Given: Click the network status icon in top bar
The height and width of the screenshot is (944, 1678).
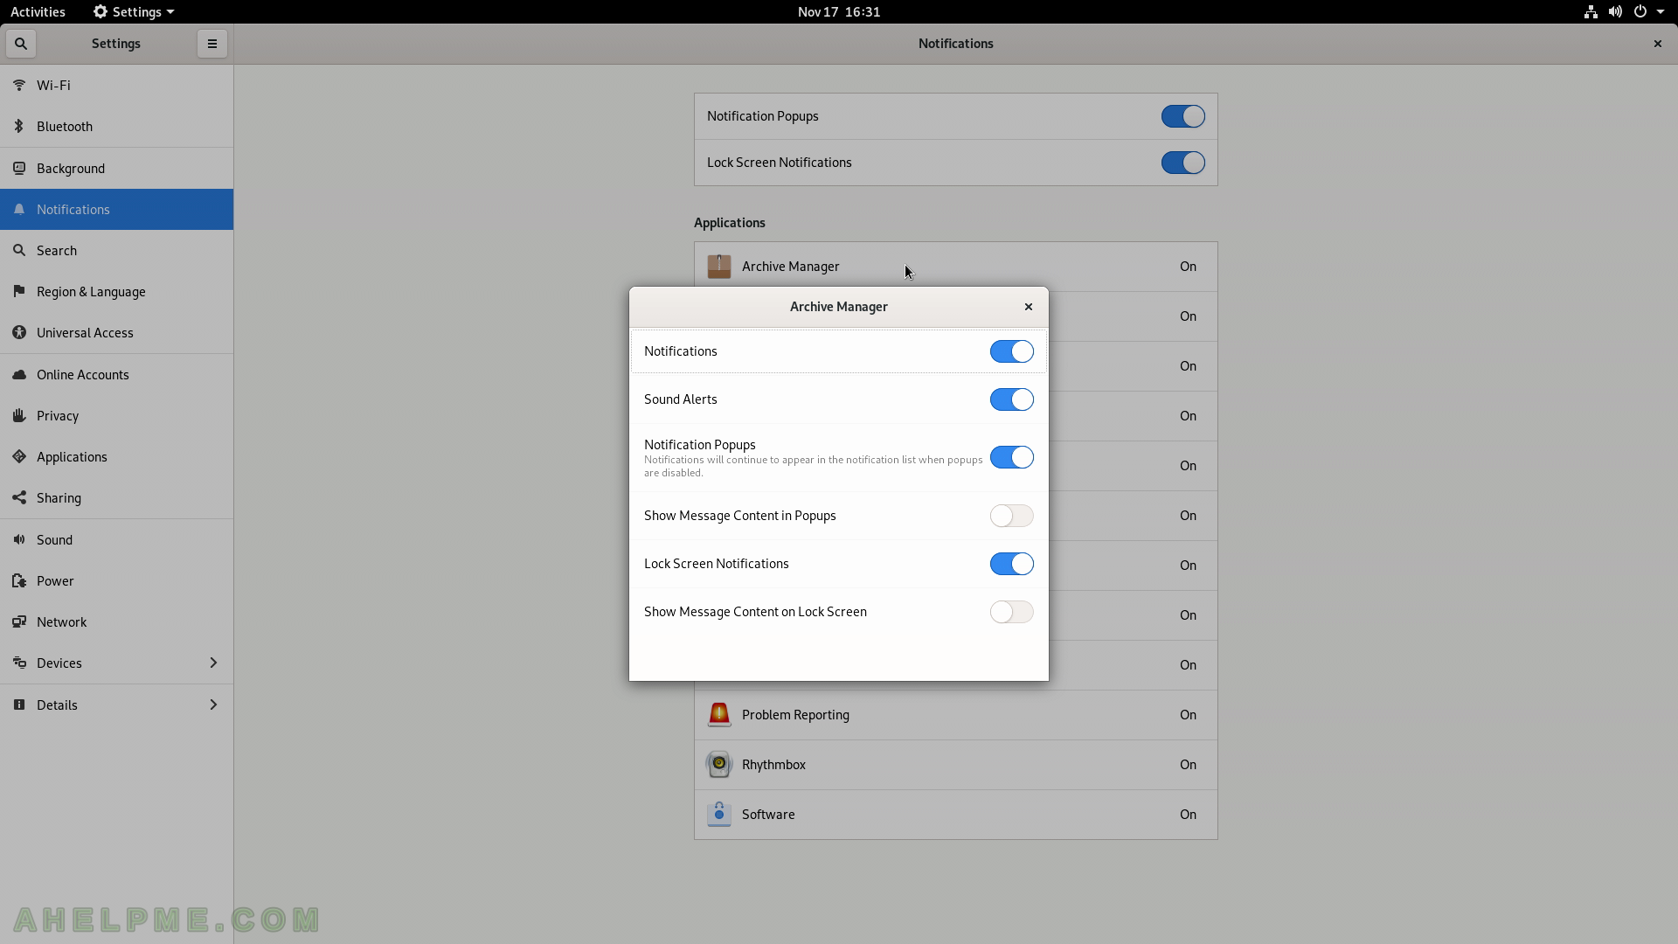Looking at the screenshot, I should 1591,12.
